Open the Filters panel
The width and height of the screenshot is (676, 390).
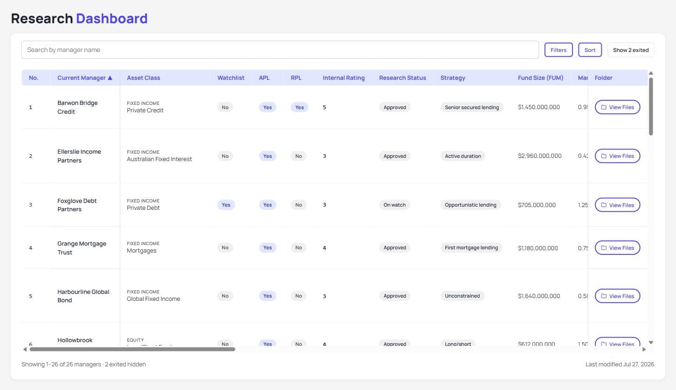tap(559, 50)
